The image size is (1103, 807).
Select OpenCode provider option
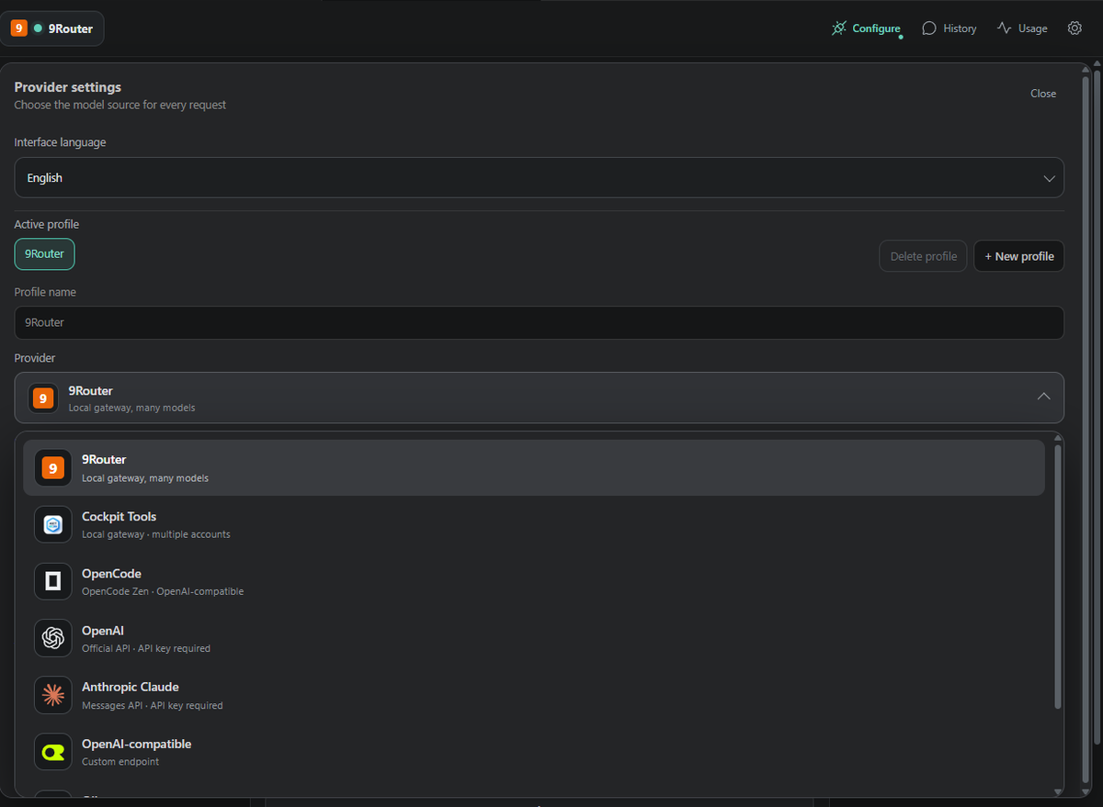[x=534, y=582]
